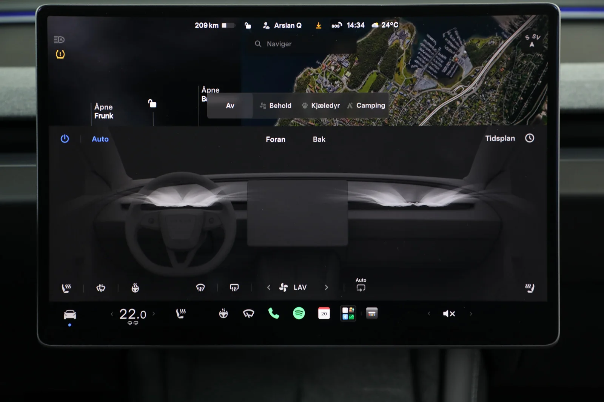Lower volume with left arrow
Screen dimensions: 604x402
pyautogui.click(x=429, y=313)
